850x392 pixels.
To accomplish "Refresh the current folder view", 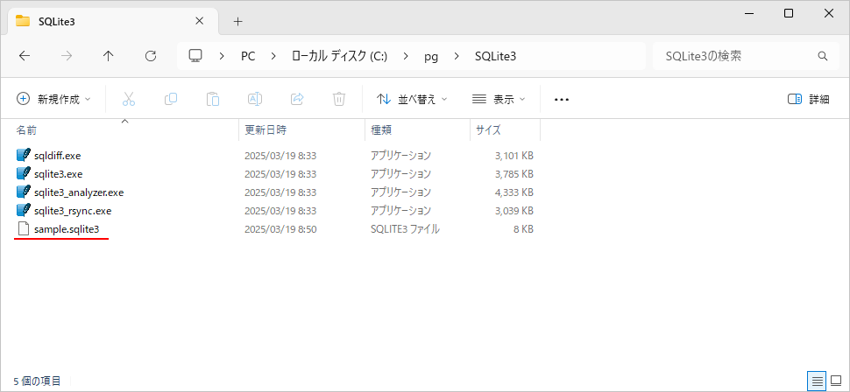I will coord(151,56).
